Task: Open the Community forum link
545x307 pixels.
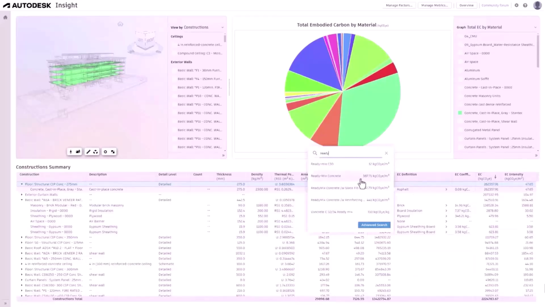Action: [495, 5]
